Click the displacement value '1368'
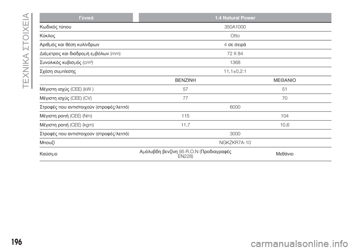Image resolution: width=354 pixels, height=250 pixels. pos(235,63)
